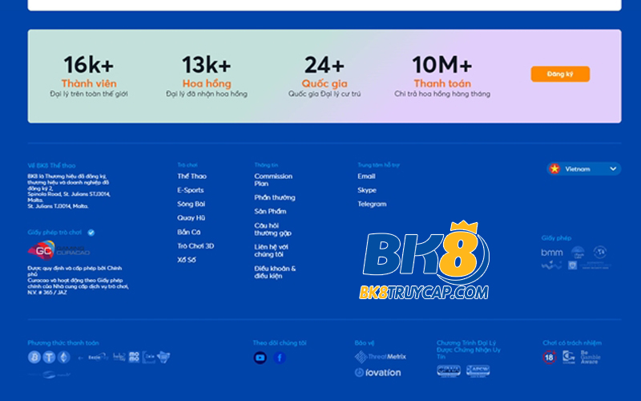Viewport: 641px width, 401px height.
Task: Open the Facebook social icon
Action: (x=280, y=358)
